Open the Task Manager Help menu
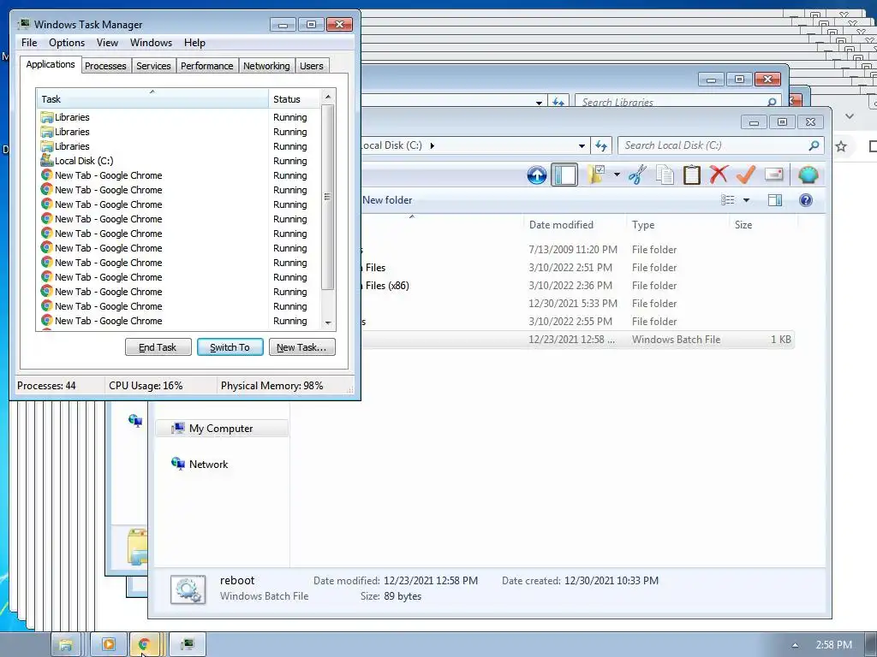 point(194,43)
